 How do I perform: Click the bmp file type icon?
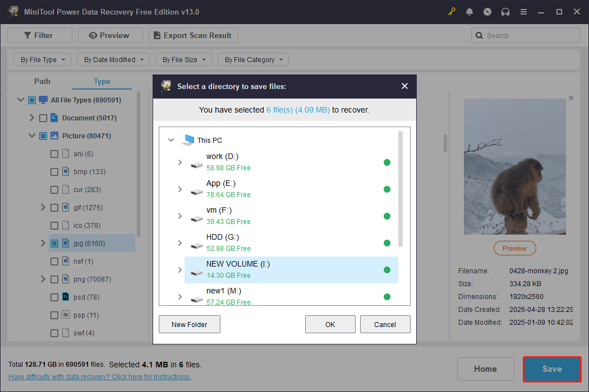[66, 171]
